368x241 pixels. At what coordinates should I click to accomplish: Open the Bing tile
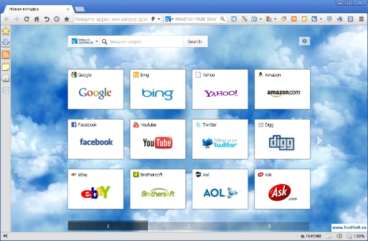pyautogui.click(x=158, y=89)
